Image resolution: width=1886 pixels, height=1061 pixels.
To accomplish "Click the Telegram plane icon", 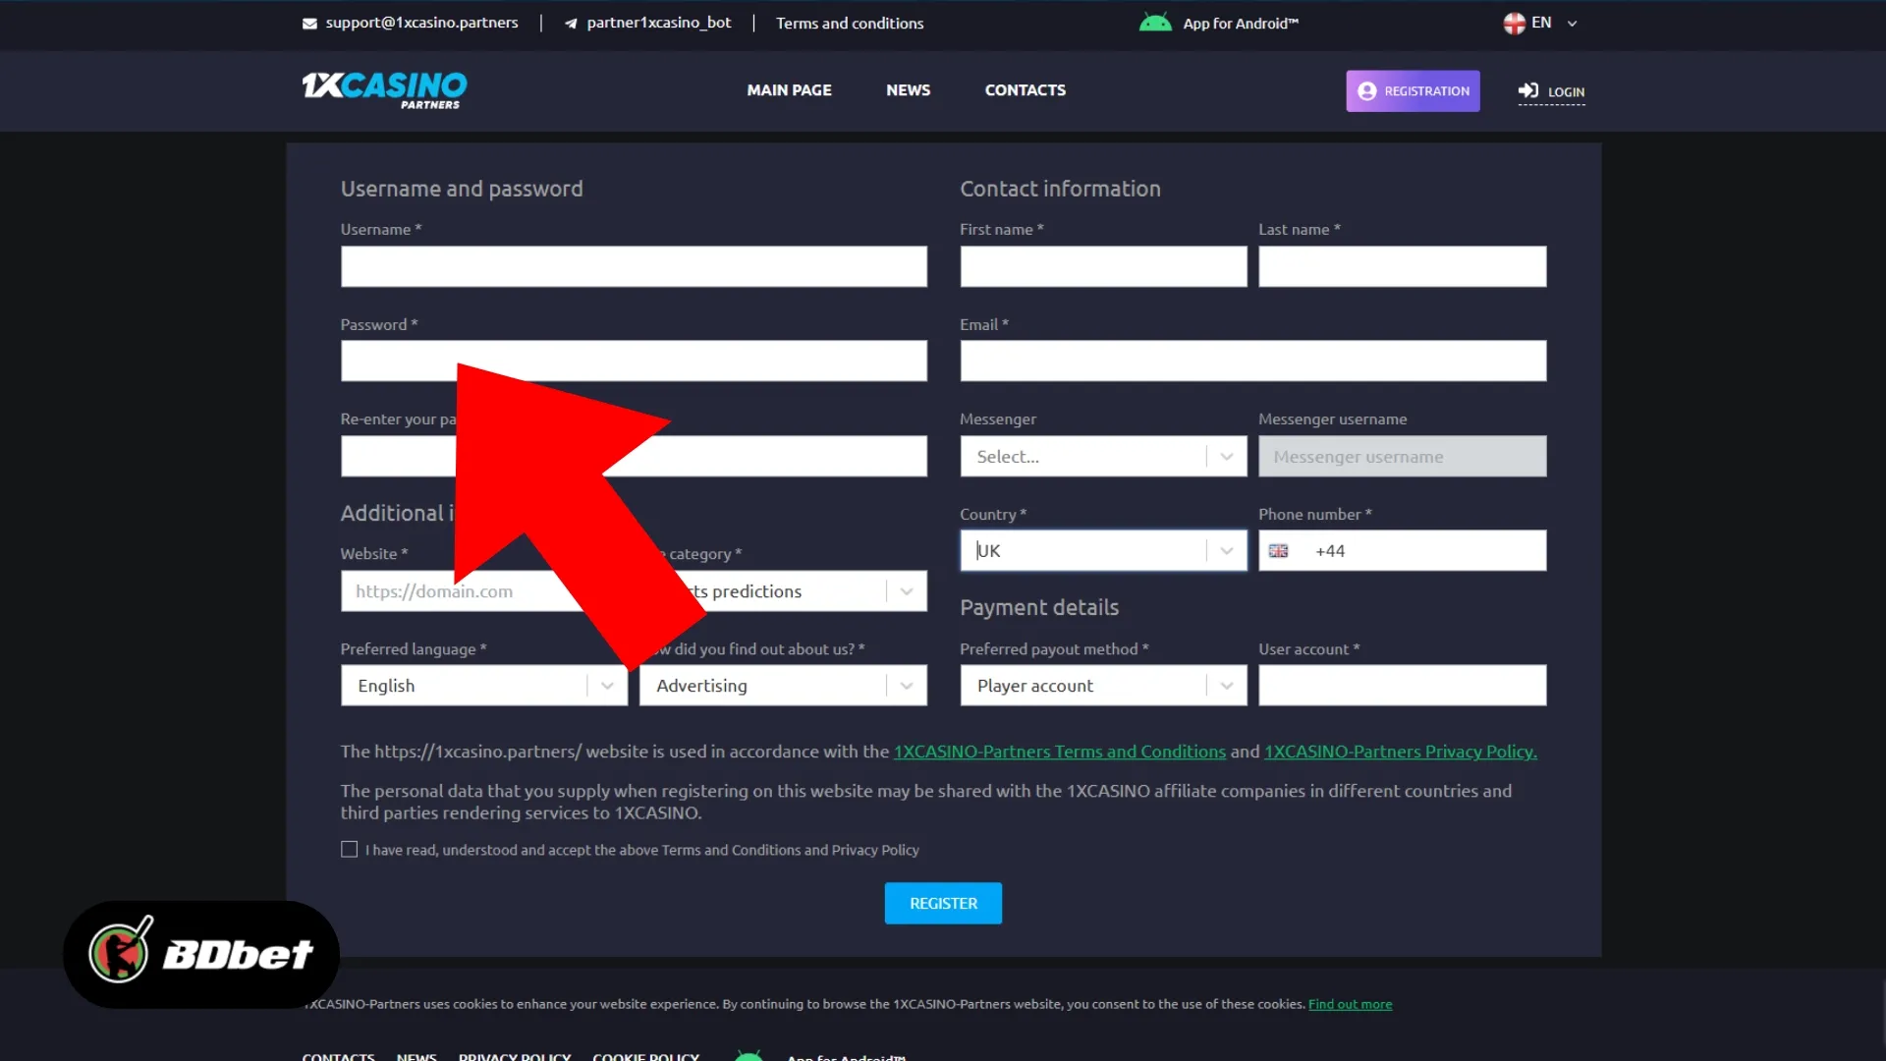I will coord(571,24).
